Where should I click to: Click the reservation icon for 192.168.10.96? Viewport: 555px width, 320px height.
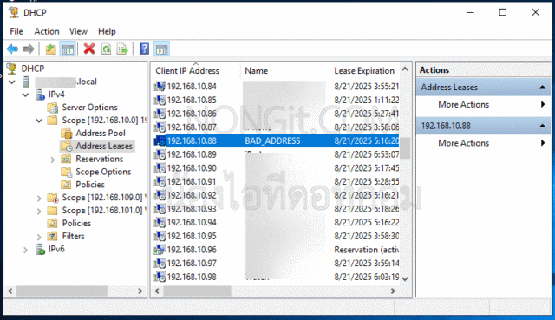coord(160,250)
